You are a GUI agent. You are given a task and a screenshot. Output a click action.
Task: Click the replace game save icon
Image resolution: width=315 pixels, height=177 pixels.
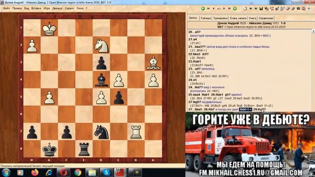click(x=267, y=9)
